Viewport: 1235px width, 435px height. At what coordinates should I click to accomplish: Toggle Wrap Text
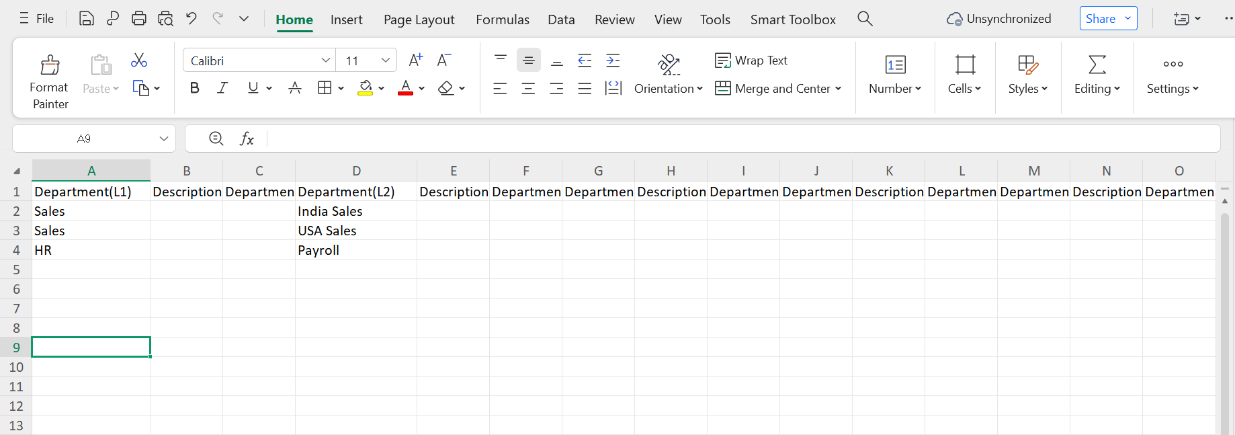coord(751,61)
